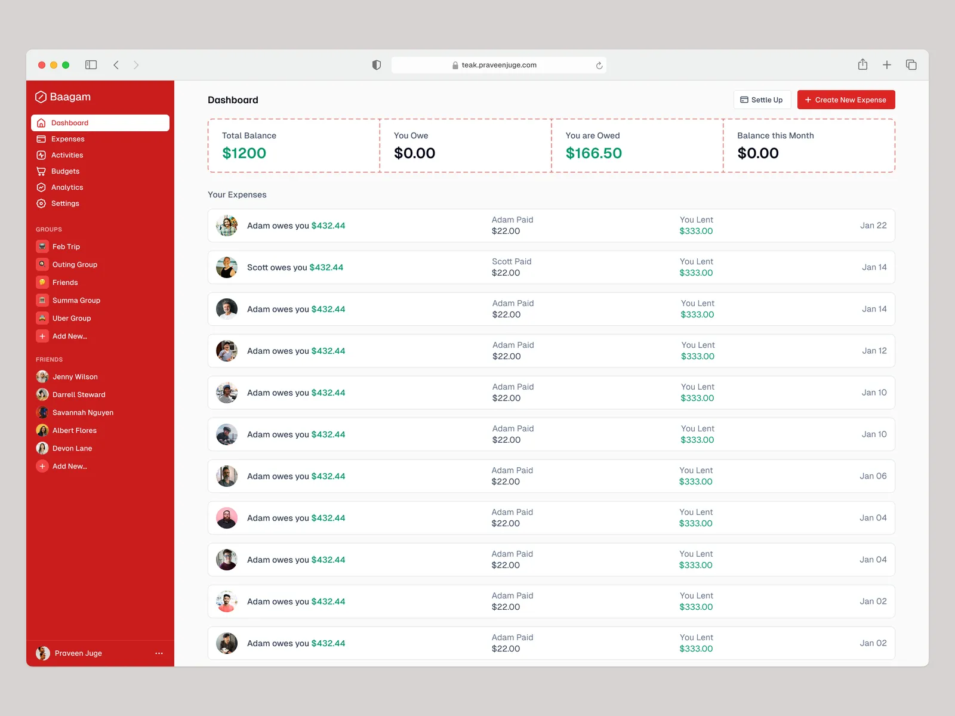The height and width of the screenshot is (716, 955).
Task: Reload the page using refresh icon
Action: coord(599,66)
